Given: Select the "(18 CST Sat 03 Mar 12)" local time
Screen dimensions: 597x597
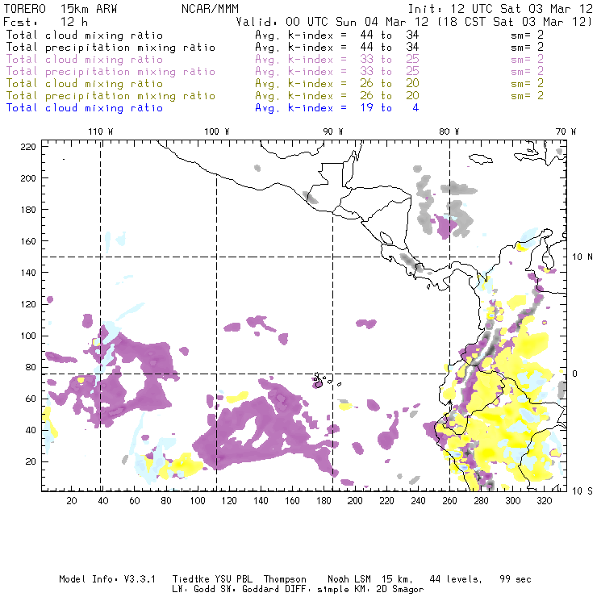Looking at the screenshot, I should 515,22.
